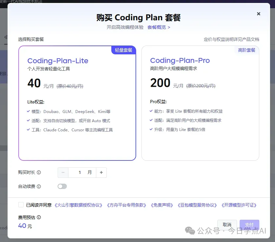Select the Coding-Plan-Pro package card
275x242 pixels.
(200, 103)
